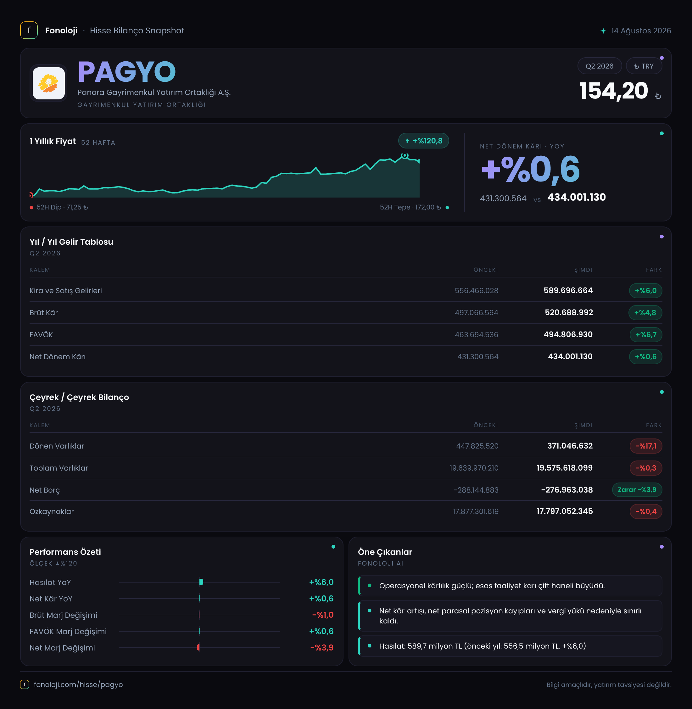Click the 17.797.052.345 Özkaynaklar value
This screenshot has width=692, height=709.
(x=564, y=511)
